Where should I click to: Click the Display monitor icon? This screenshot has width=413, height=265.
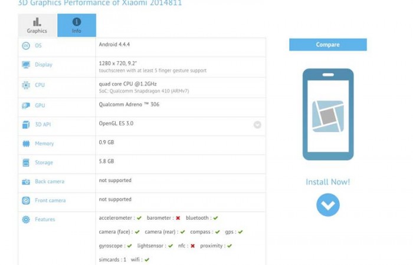[26, 65]
